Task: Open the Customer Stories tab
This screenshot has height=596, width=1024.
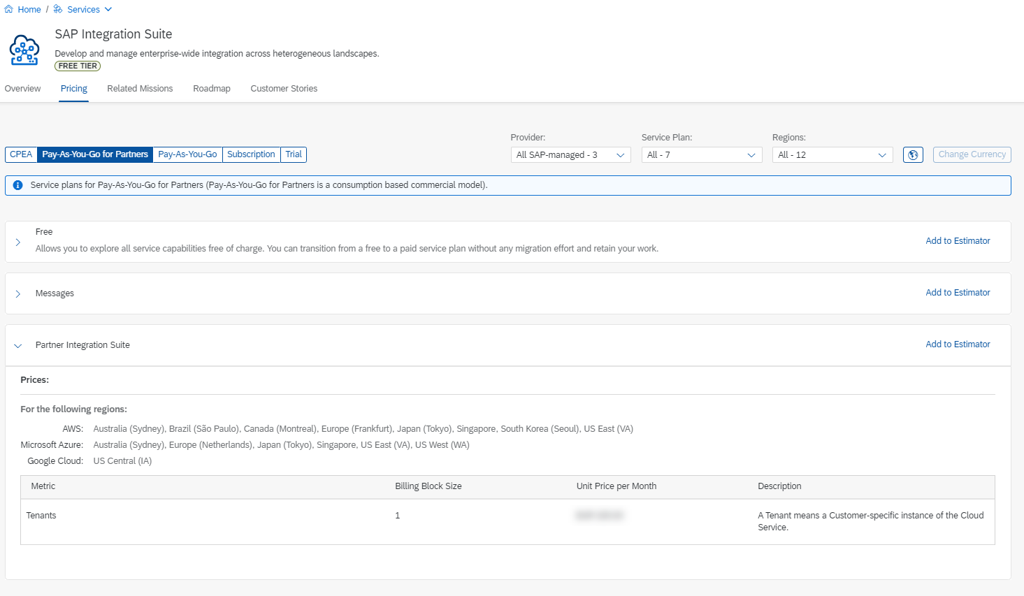Action: coord(284,89)
